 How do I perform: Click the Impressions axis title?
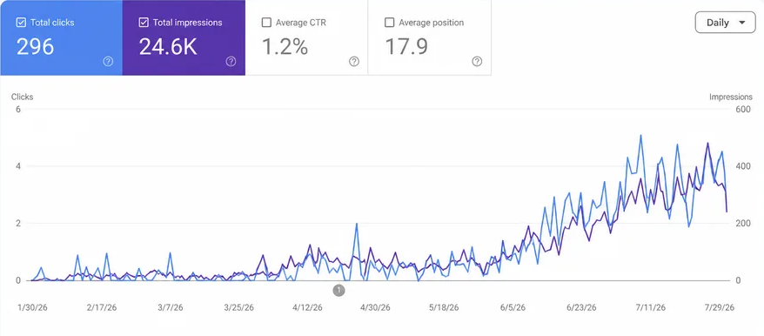point(730,97)
